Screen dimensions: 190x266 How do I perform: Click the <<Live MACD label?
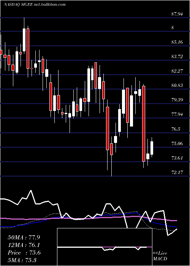point(160,256)
